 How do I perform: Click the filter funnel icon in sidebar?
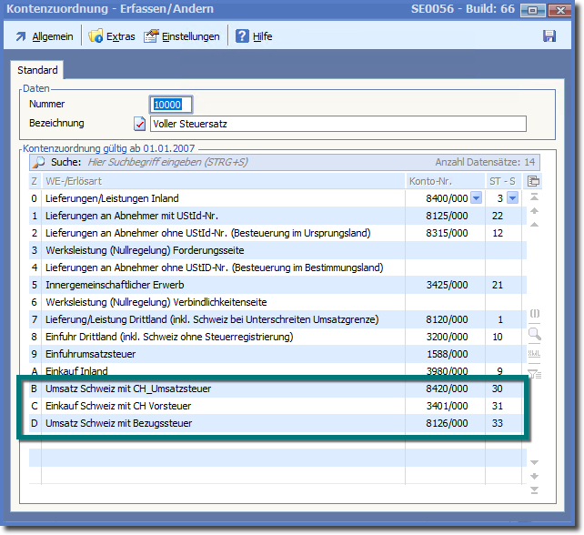[534, 372]
